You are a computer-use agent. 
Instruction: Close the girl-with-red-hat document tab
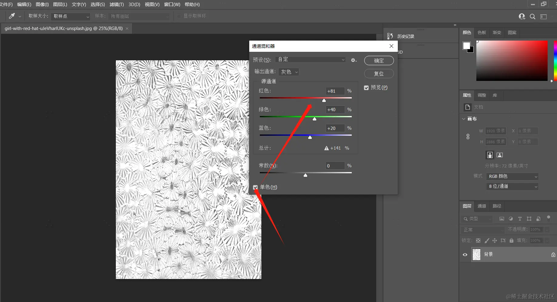(127, 28)
